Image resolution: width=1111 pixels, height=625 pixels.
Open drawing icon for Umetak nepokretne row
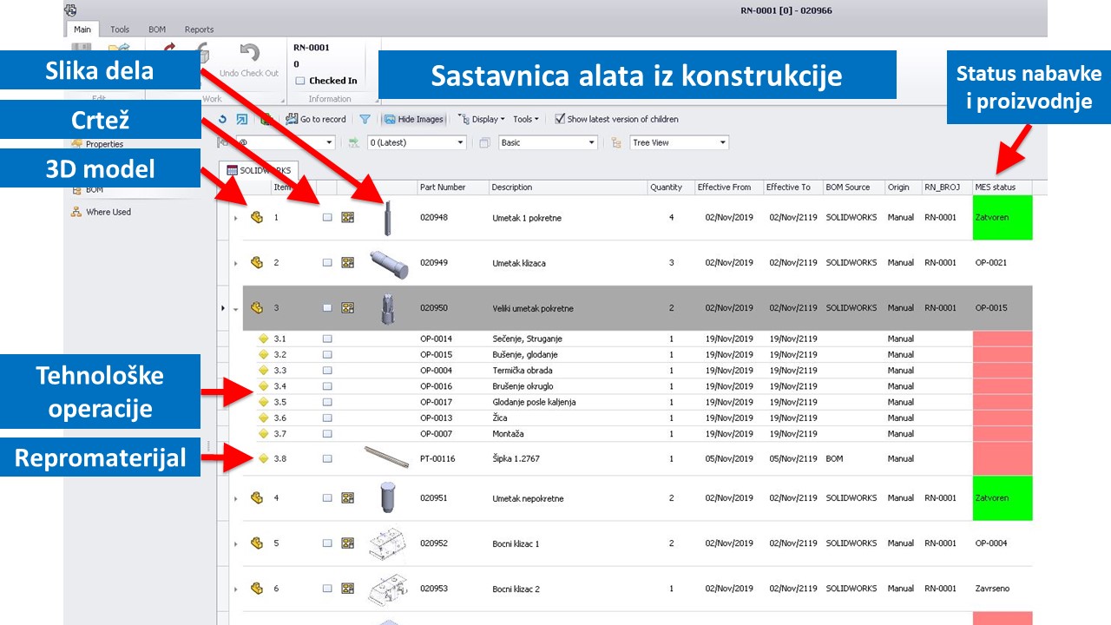pyautogui.click(x=348, y=498)
